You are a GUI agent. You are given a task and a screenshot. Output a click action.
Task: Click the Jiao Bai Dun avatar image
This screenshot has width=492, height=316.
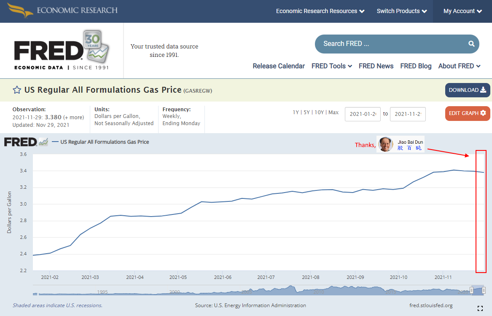pos(385,144)
